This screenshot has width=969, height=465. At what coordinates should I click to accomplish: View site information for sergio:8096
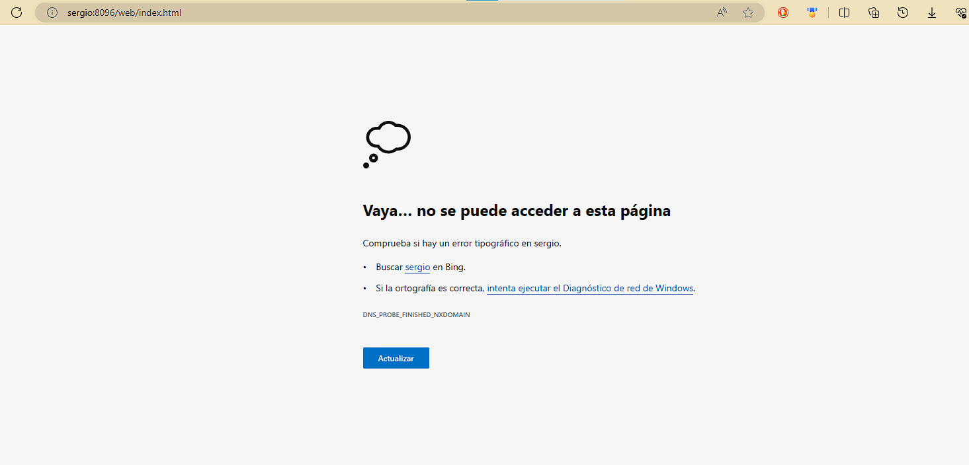(x=52, y=13)
